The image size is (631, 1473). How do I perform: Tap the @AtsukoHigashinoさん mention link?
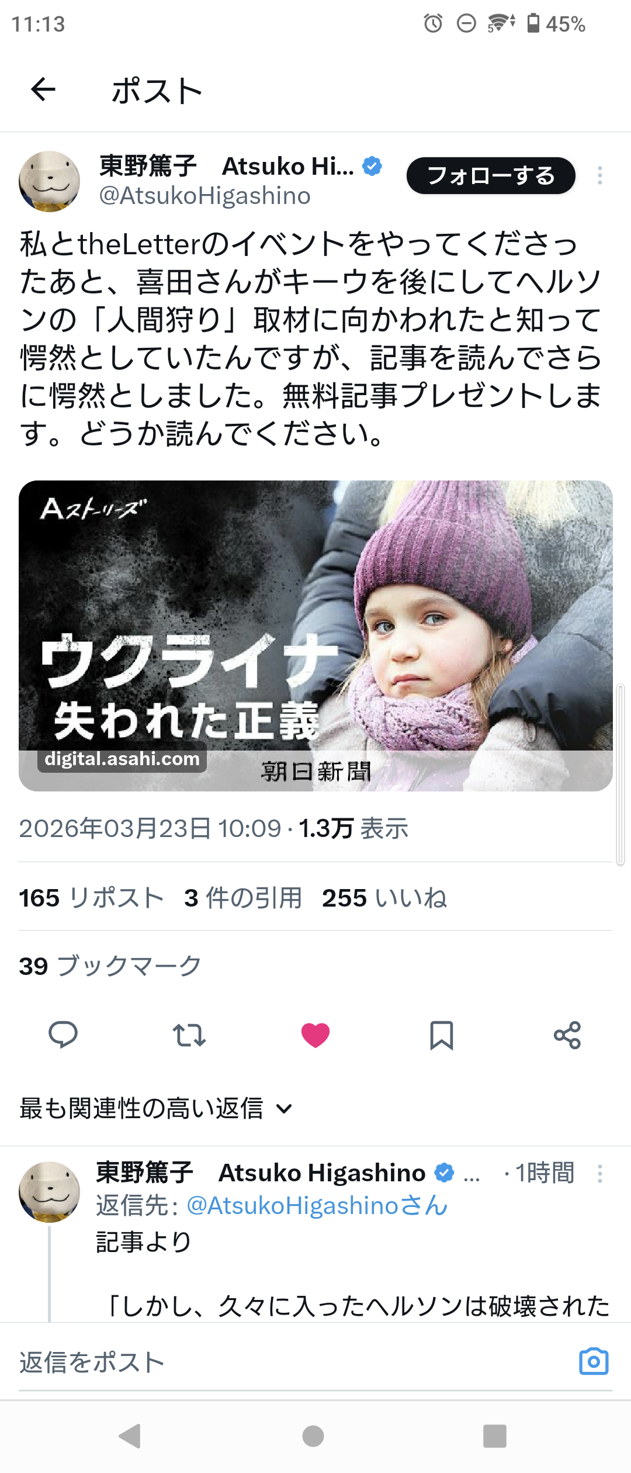pos(317,1206)
